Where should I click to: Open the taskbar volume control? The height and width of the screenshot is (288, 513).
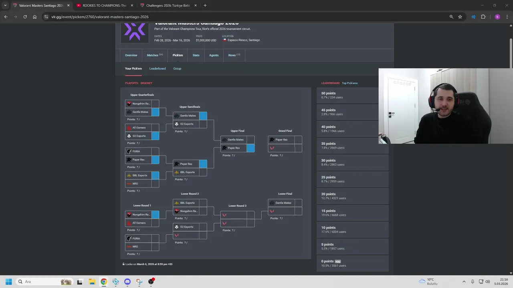tap(488, 282)
